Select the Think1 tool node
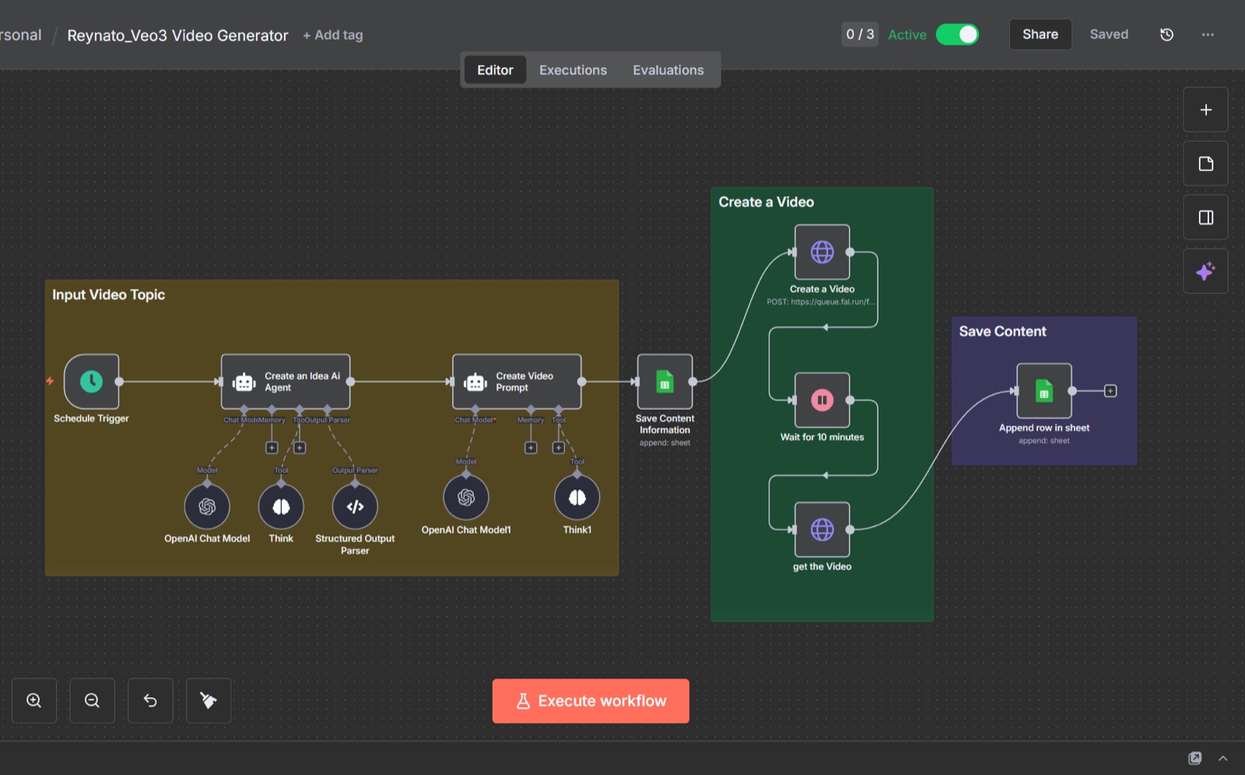 [577, 498]
